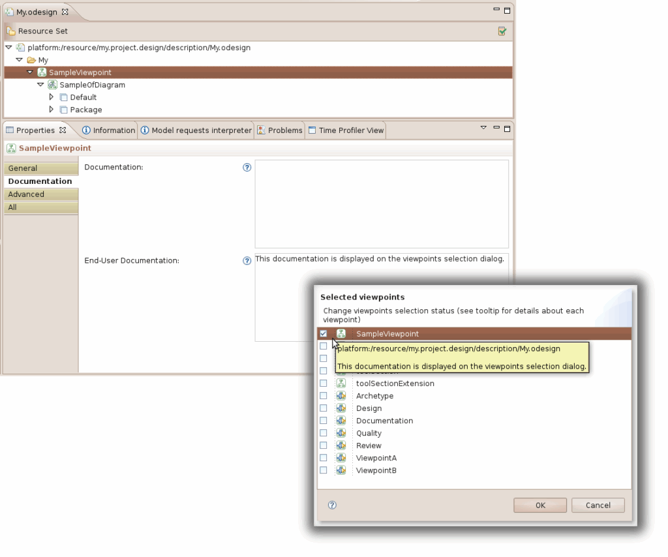Screen dimensions: 668x557
Task: Expand the Package layer node
Action: tap(52, 110)
